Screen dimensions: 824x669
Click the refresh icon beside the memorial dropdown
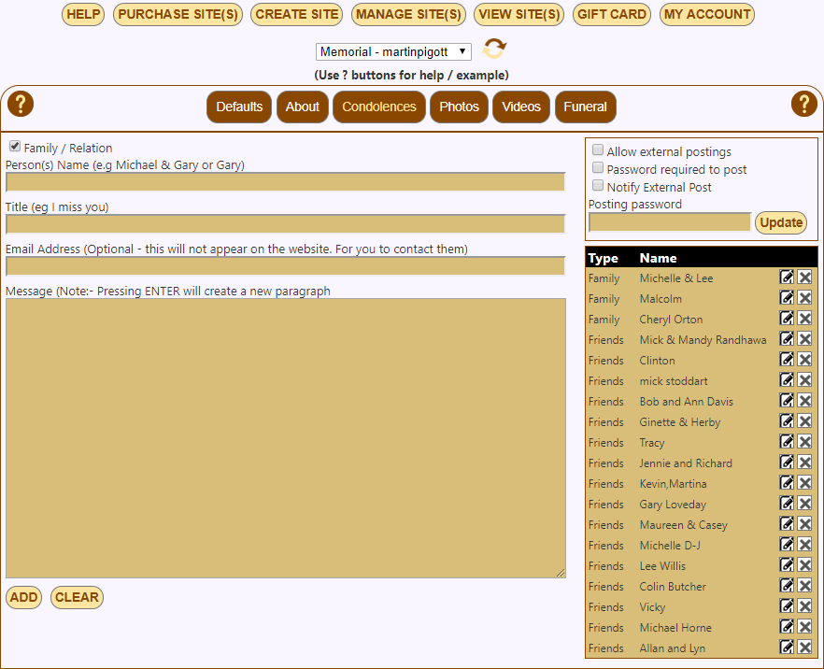(494, 50)
